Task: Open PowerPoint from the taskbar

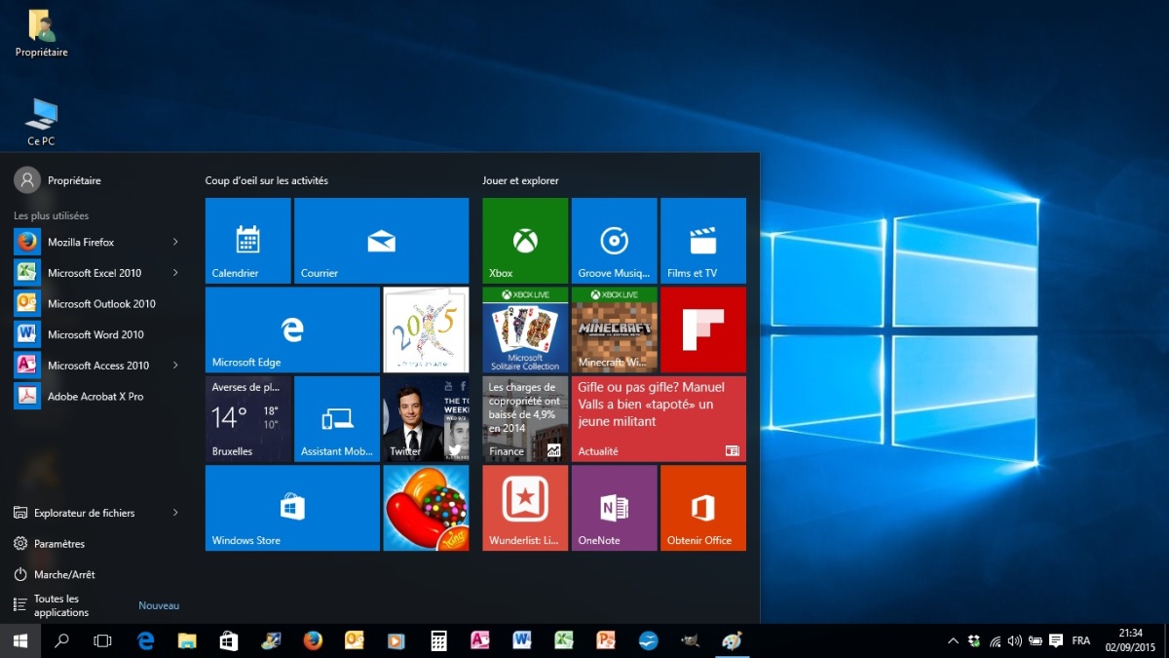Action: (606, 640)
